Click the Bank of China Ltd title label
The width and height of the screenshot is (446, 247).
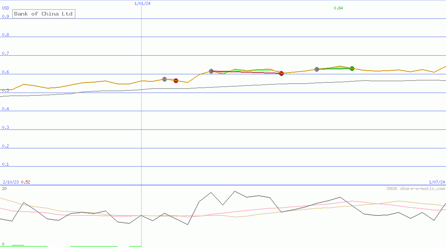(x=44, y=14)
